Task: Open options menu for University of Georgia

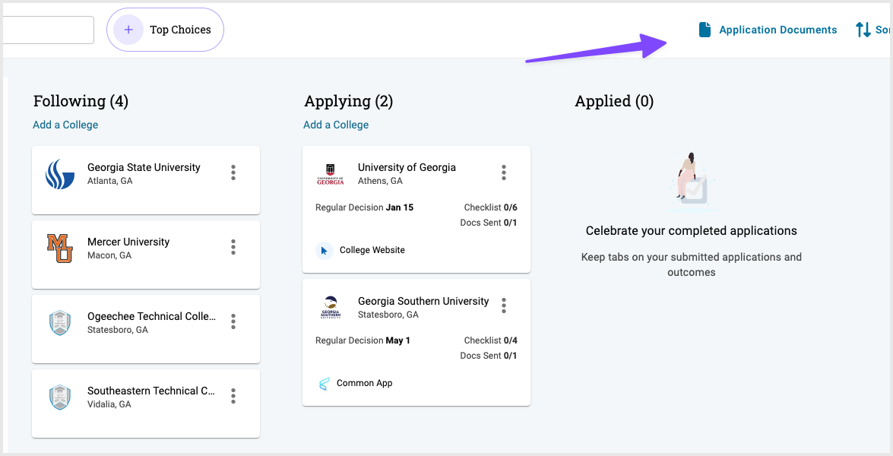Action: 503,173
